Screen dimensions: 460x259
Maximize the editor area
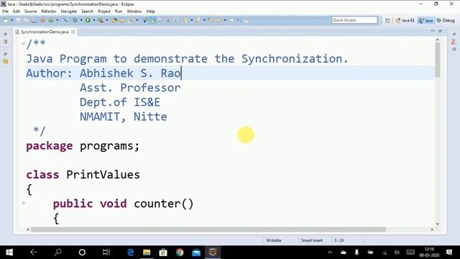pos(440,31)
